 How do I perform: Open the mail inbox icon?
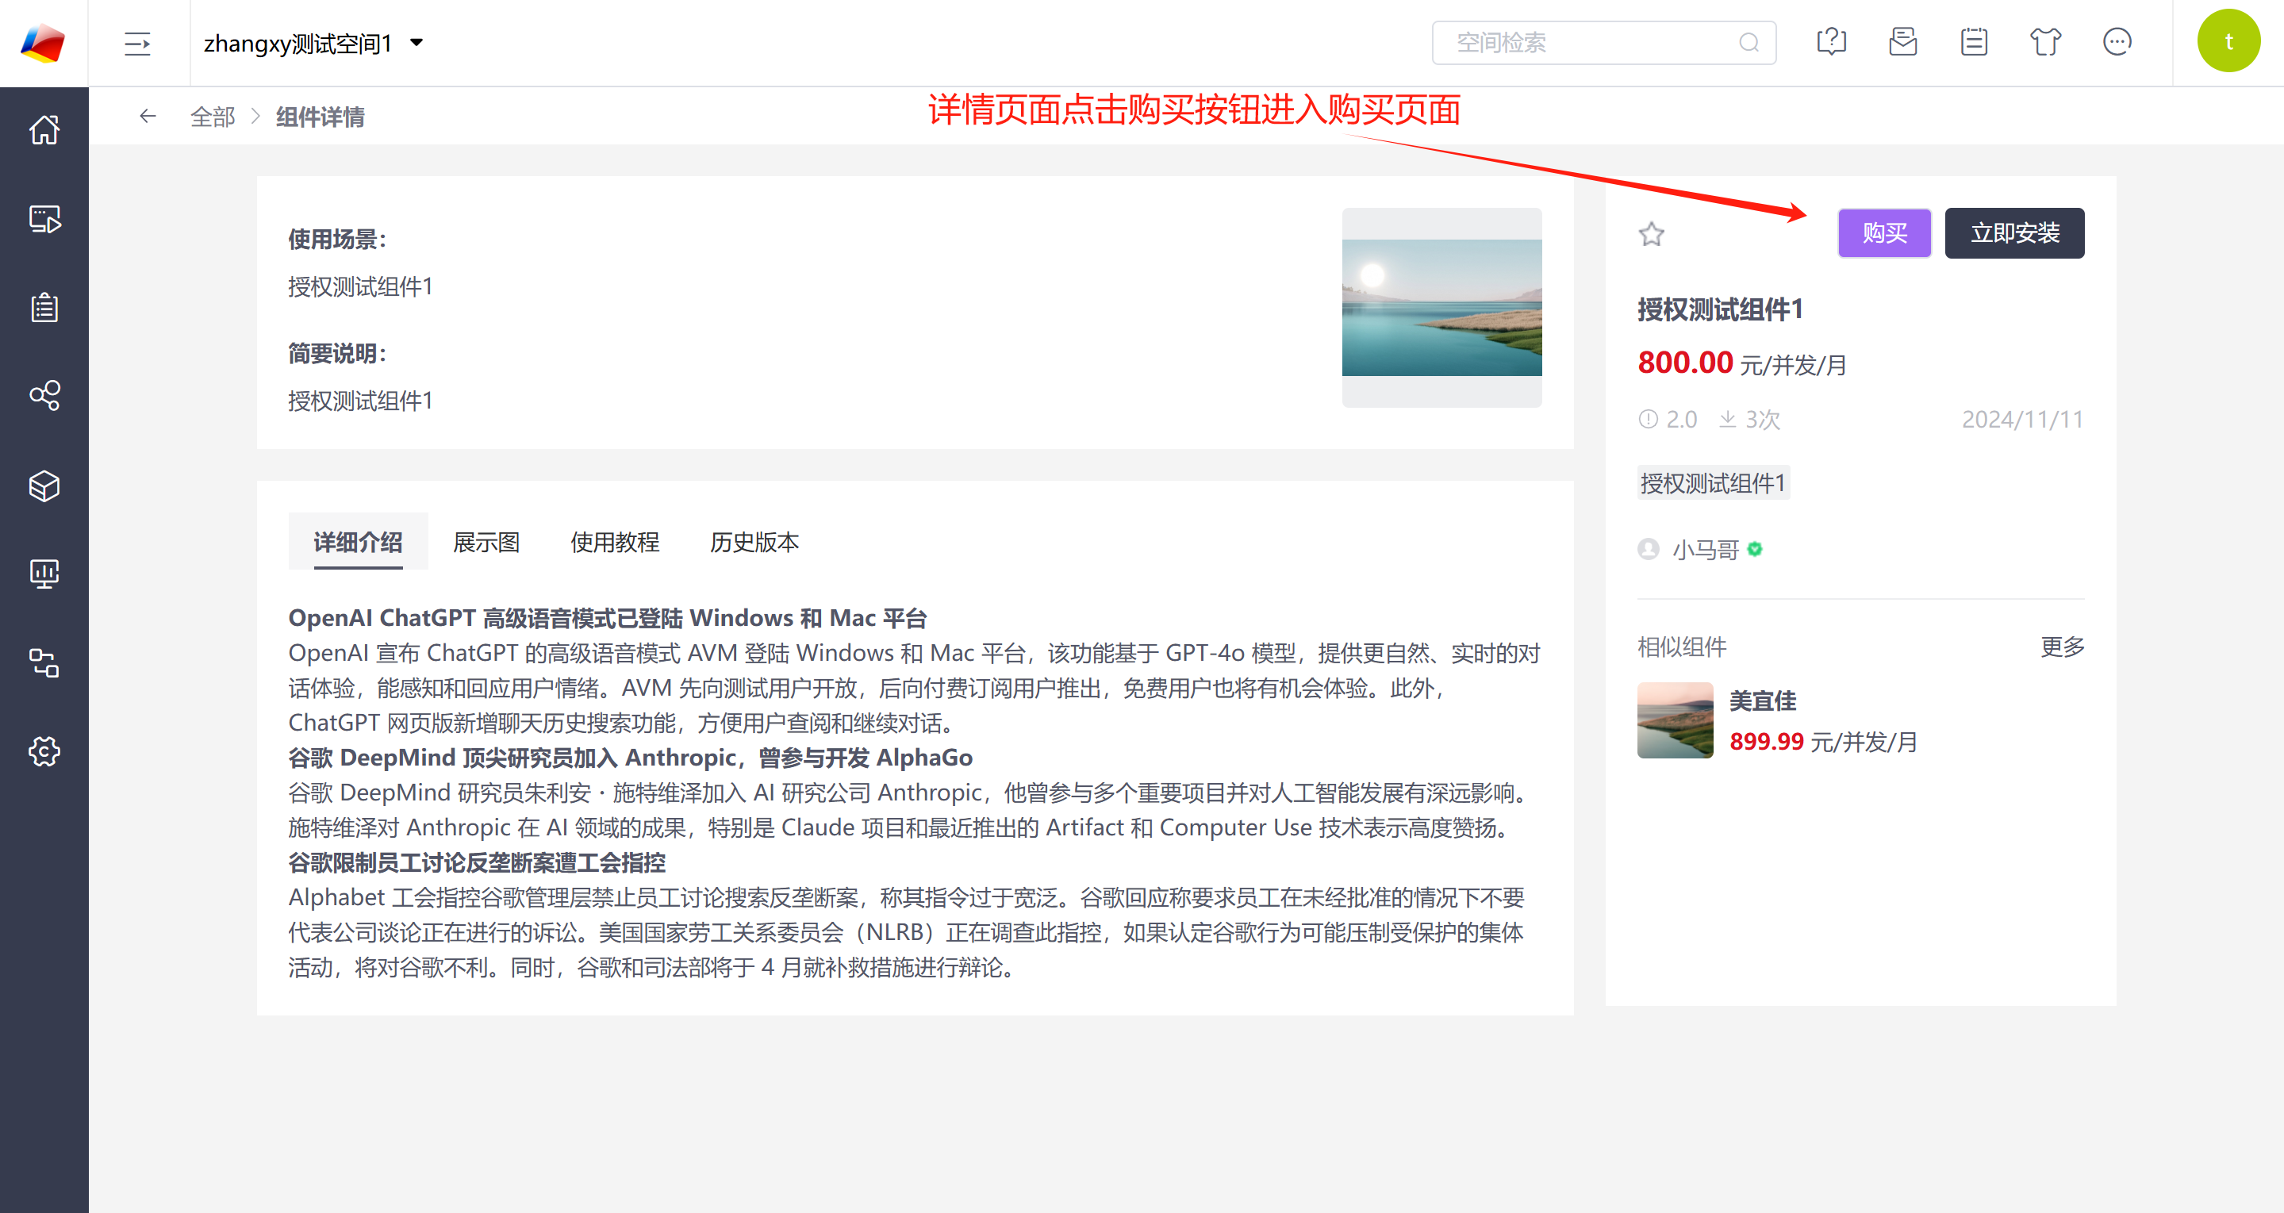coord(1902,42)
